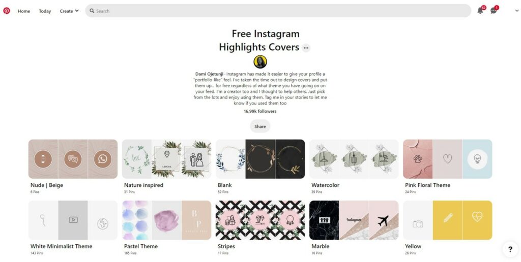This screenshot has width=521, height=262.
Task: Open the White Minimalist Theme board title
Action: point(62,246)
